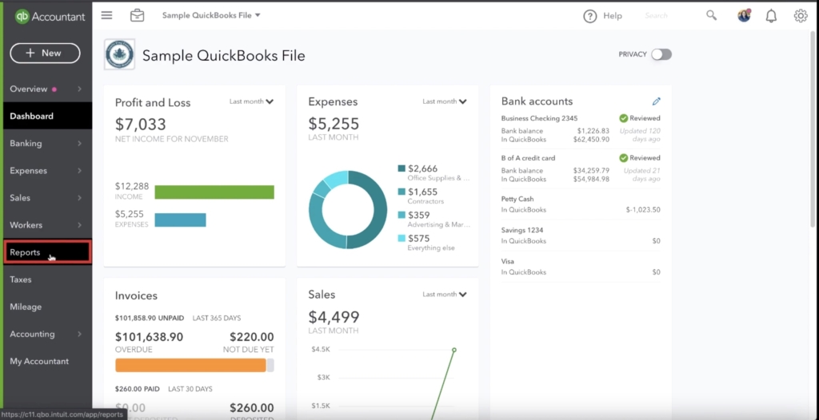This screenshot has width=819, height=420.
Task: Click the $4,499 sales total
Action: [x=334, y=317]
